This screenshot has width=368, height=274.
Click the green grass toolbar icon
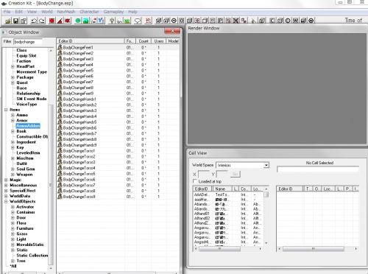pos(127,21)
